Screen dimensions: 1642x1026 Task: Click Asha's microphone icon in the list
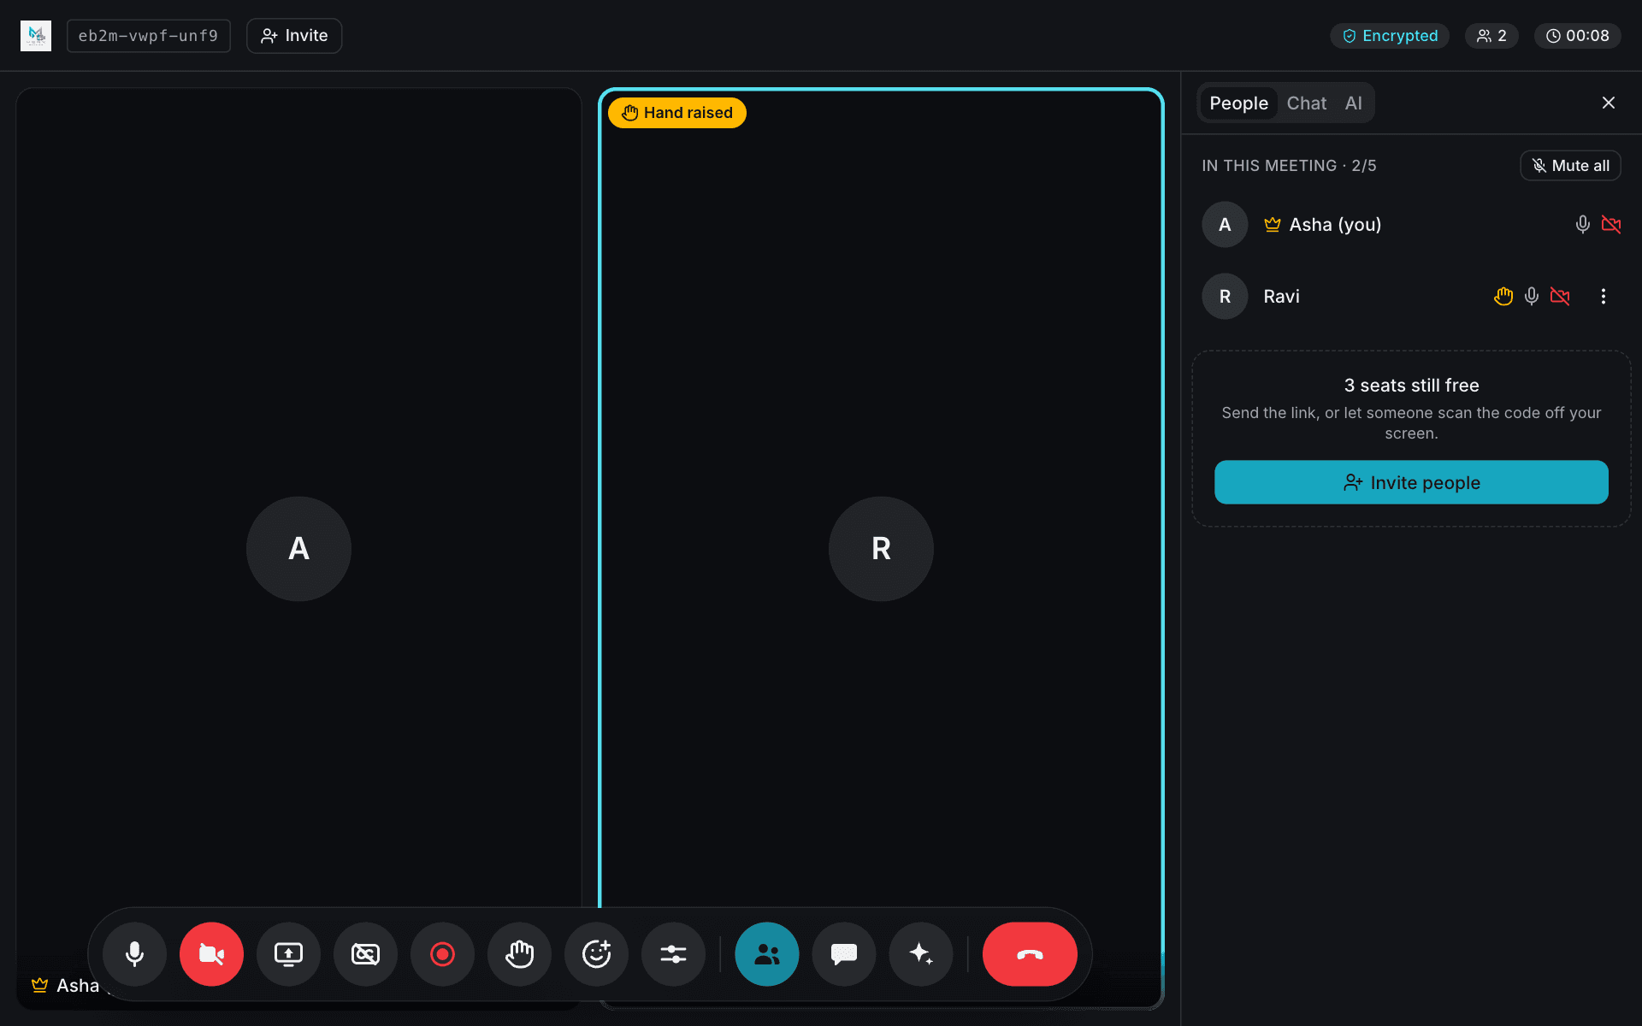pyautogui.click(x=1583, y=225)
